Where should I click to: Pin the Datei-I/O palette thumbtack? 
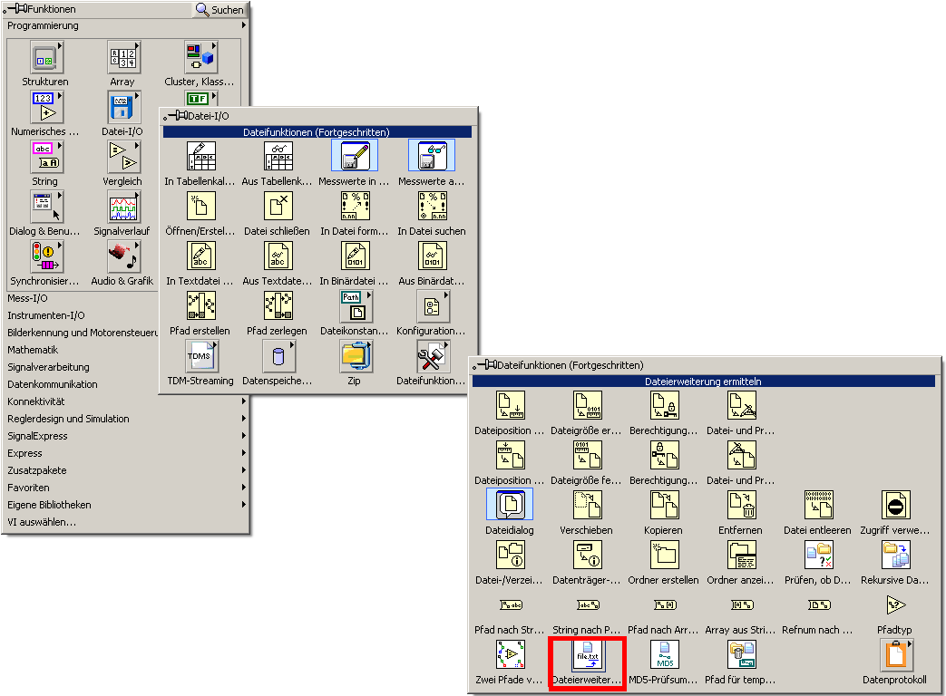[x=176, y=116]
